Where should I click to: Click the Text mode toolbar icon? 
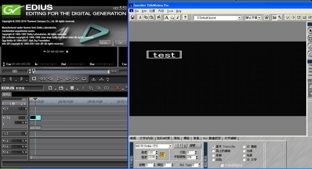(274, 18)
